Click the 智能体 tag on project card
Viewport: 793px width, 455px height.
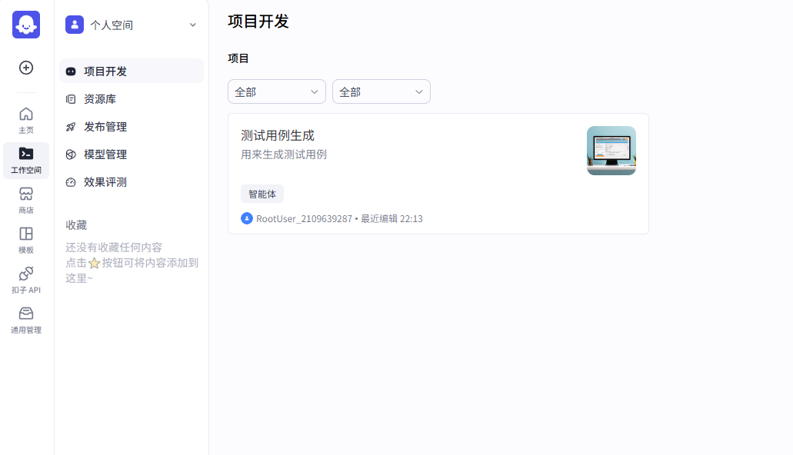click(262, 194)
